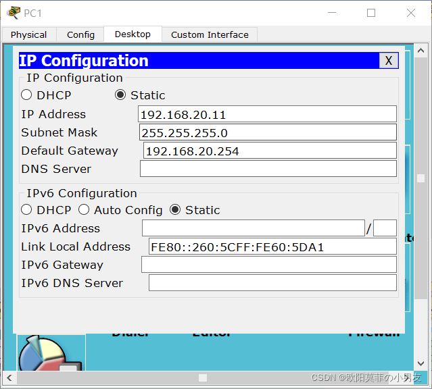Open the Desktop tab
The width and height of the screenshot is (432, 389).
tap(133, 34)
